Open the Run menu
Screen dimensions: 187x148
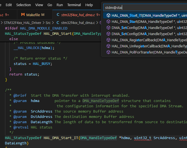pos(60,5)
